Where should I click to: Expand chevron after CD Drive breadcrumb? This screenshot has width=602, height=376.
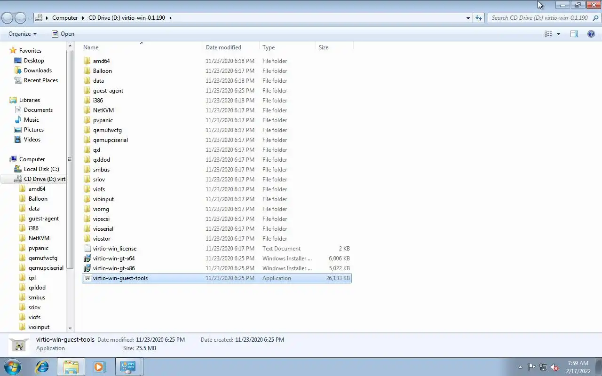pos(170,18)
